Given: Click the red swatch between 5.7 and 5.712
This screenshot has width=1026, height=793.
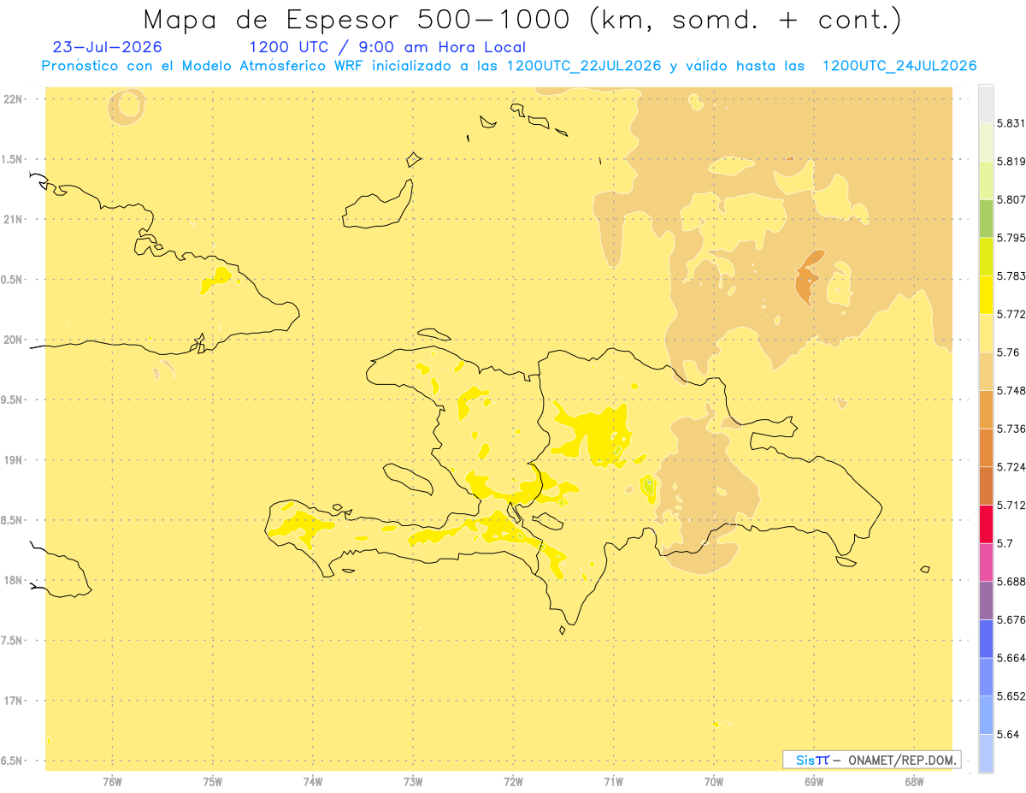Looking at the screenshot, I should click(x=986, y=524).
